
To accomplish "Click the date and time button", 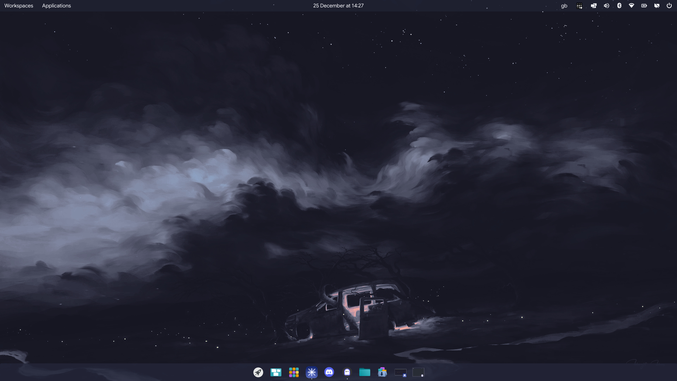I will click(338, 6).
